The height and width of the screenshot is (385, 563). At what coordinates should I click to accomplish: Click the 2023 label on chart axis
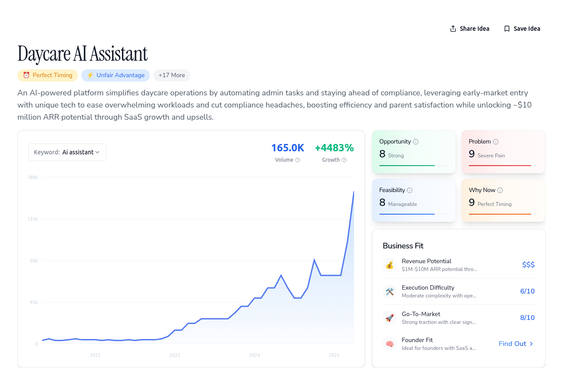pos(175,355)
